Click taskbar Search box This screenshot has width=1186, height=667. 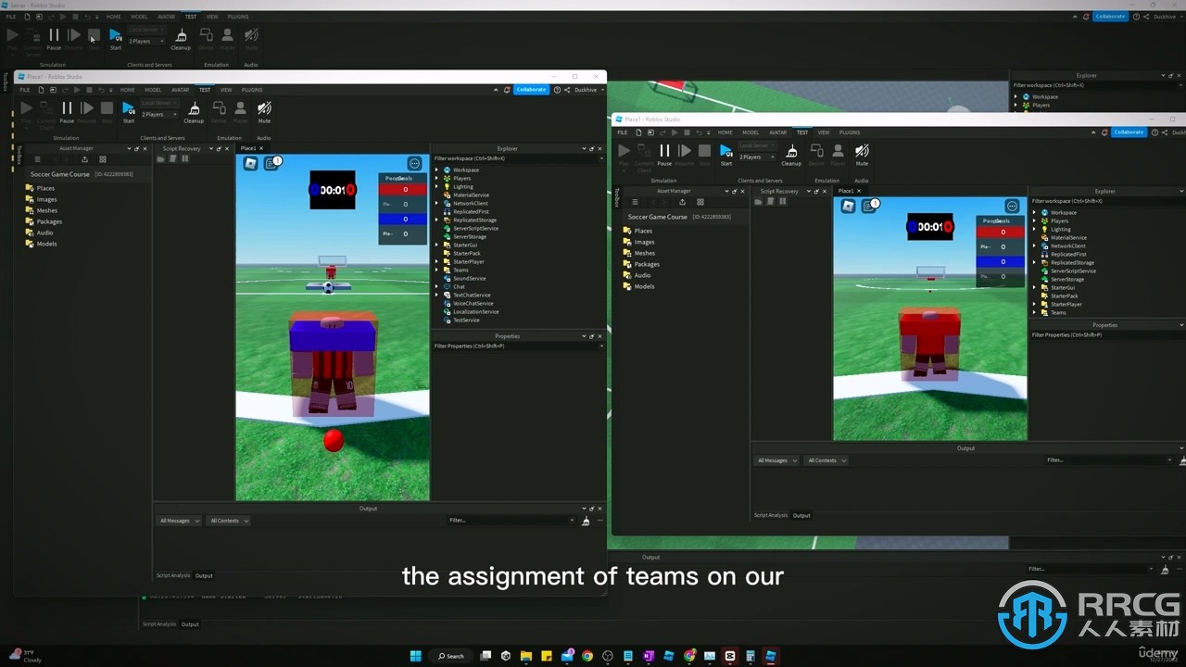(x=451, y=656)
